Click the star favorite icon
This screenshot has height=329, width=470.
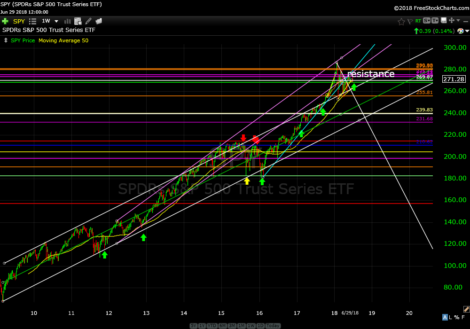(x=401, y=21)
